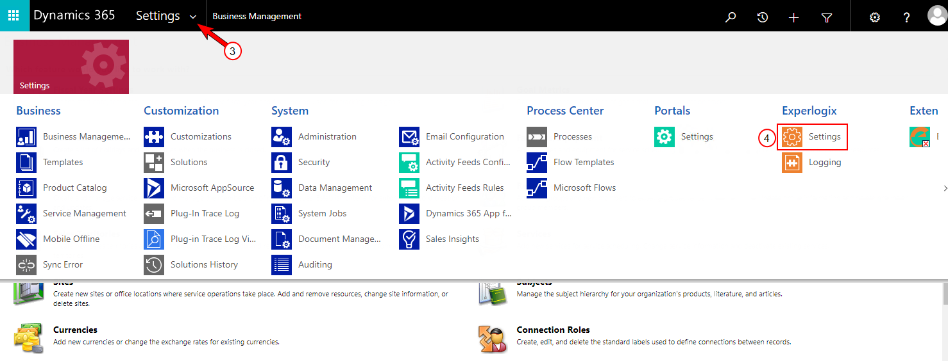Open help question mark icon
This screenshot has height=361, width=948.
(x=906, y=17)
